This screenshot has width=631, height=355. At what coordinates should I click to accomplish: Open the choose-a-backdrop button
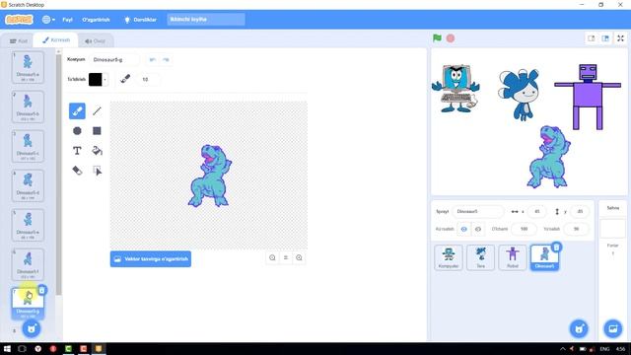613,328
